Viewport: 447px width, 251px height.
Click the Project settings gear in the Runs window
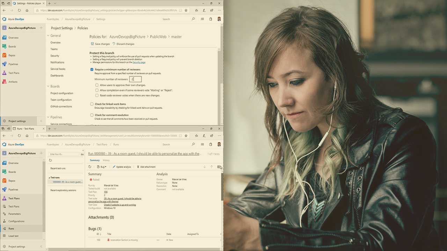[4, 246]
